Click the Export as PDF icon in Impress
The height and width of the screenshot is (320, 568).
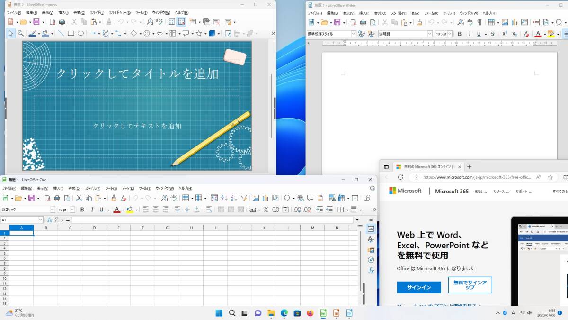point(52,22)
